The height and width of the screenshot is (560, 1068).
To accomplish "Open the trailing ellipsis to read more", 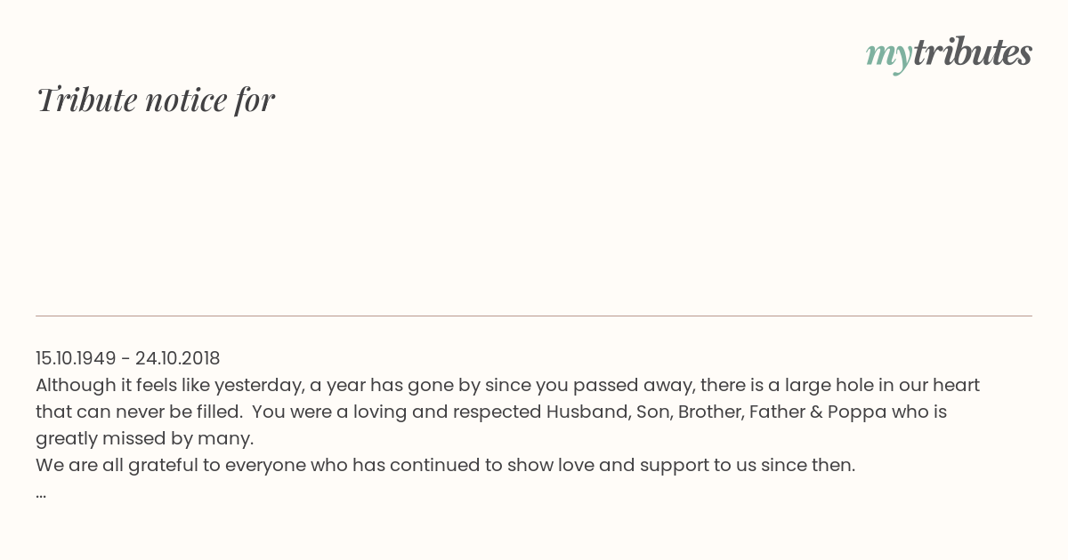I will pyautogui.click(x=41, y=493).
